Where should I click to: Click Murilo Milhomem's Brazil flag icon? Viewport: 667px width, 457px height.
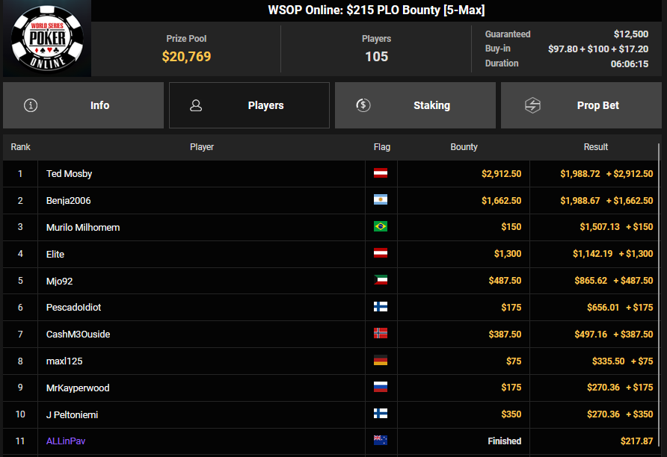[x=381, y=226]
